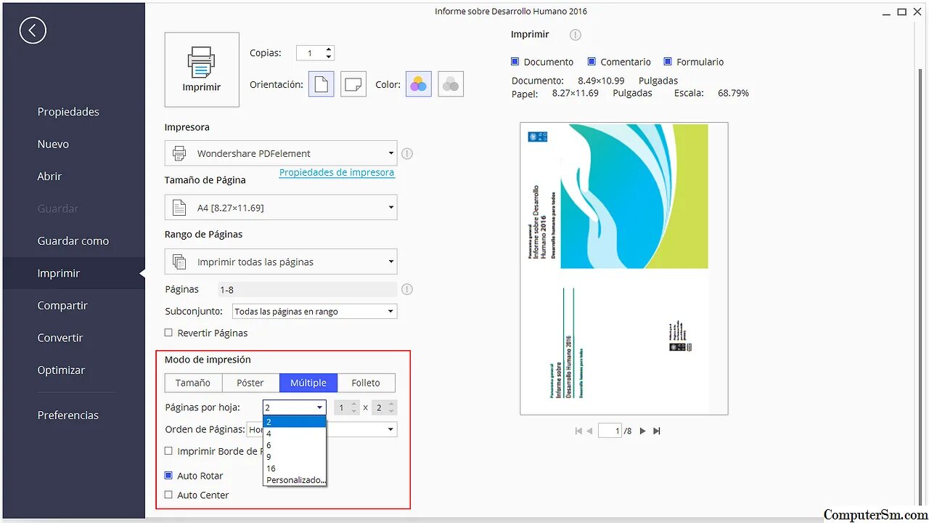
Task: Choose 6 in pages-per-sheet list
Action: (x=295, y=445)
